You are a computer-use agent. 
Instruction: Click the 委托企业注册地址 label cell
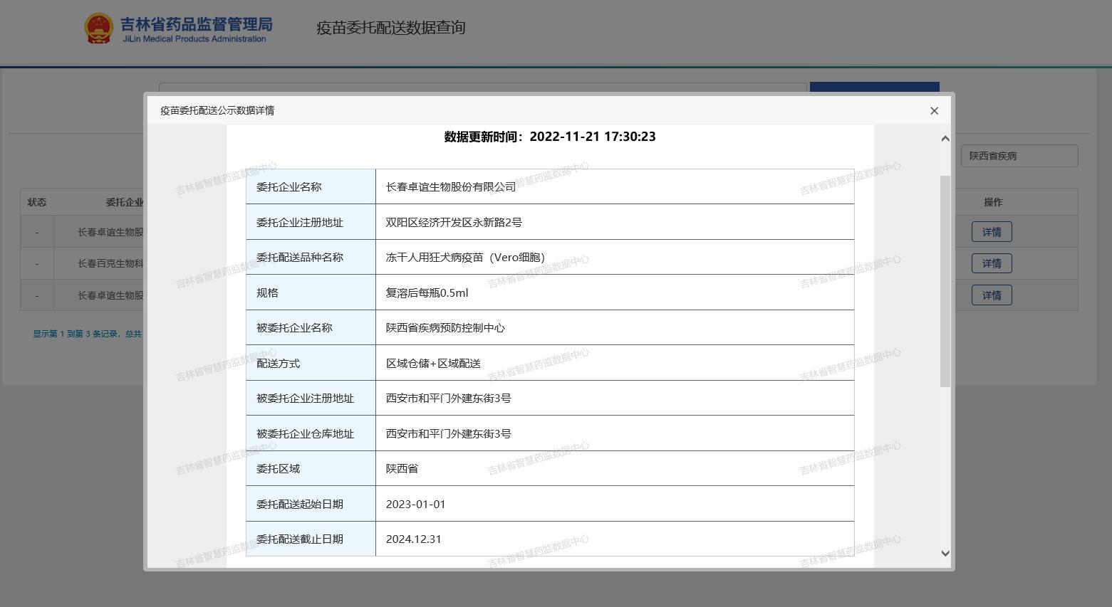311,222
